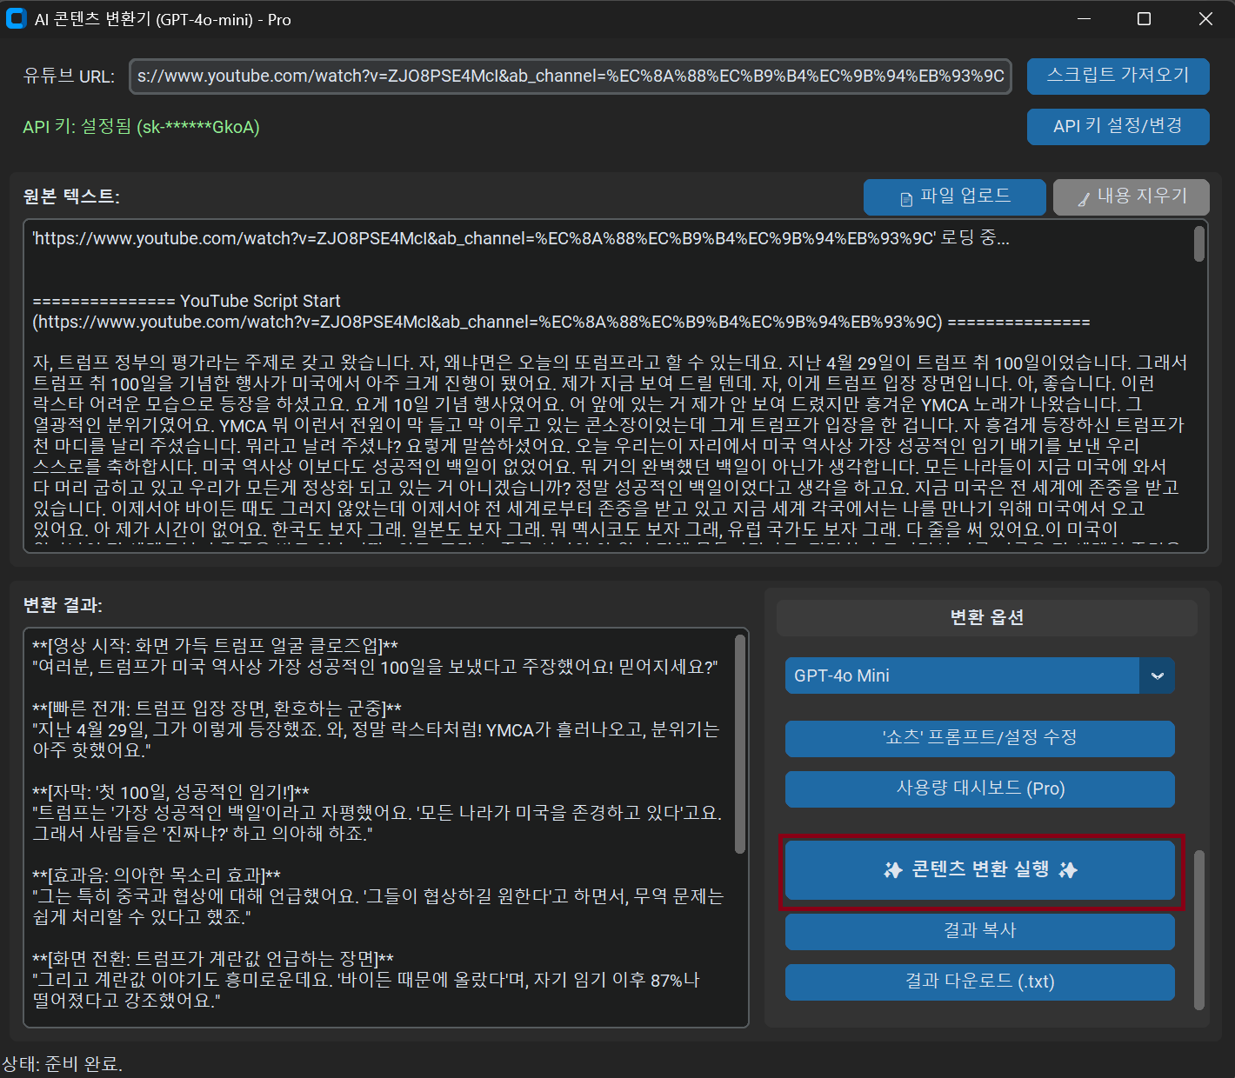1235x1078 pixels.
Task: Open API 키 설정/변경 settings
Action: pos(1118,126)
